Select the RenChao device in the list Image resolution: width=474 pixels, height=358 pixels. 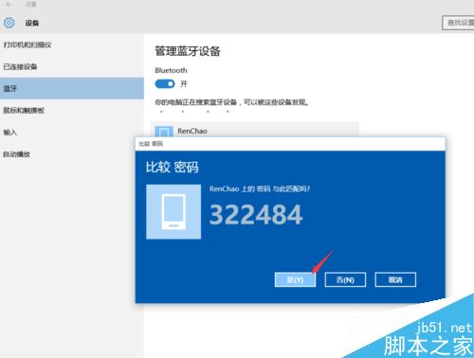pos(255,130)
